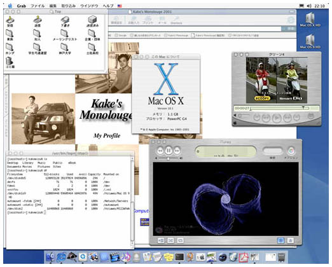Image resolution: width=332 pixels, height=267 pixels.
Task: Play the movie in QuickTime Player
Action: coord(277,118)
